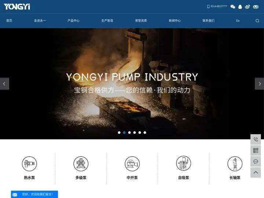The width and height of the screenshot is (264, 198).
Task: Click the YONGYI PUMP INDUSTRY banner image
Action: pos(132,84)
